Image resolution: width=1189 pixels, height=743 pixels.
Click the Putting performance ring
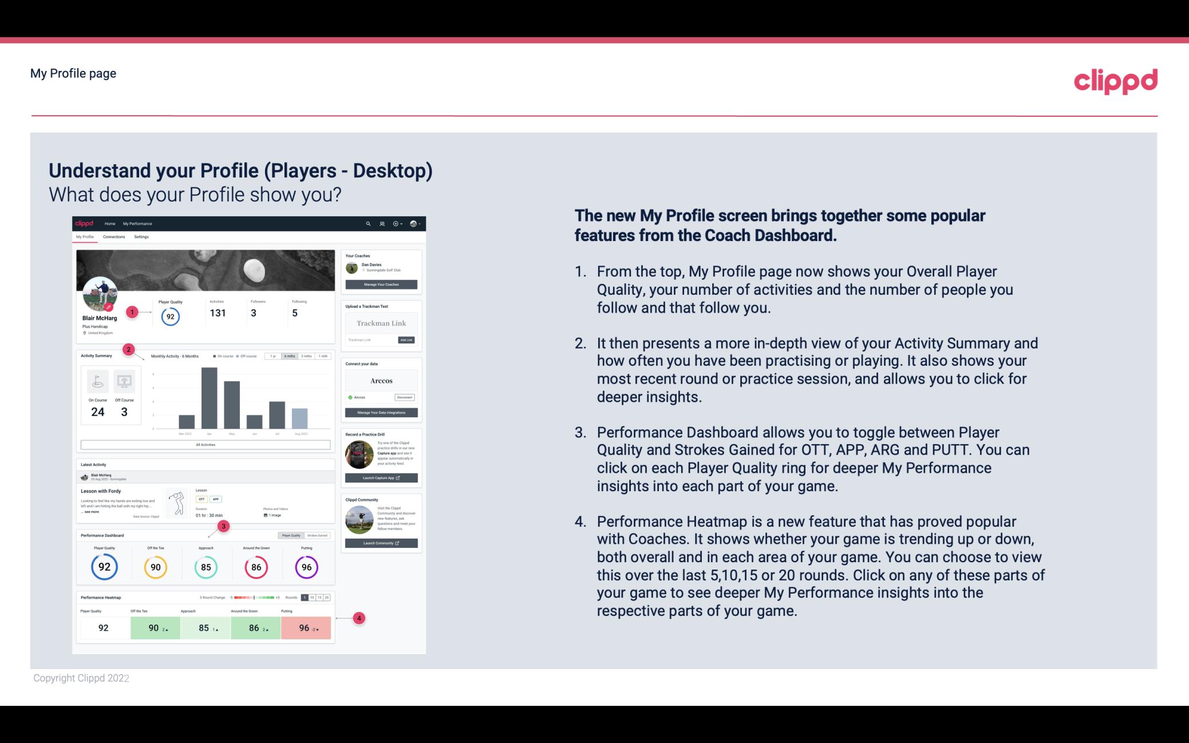[x=306, y=567]
